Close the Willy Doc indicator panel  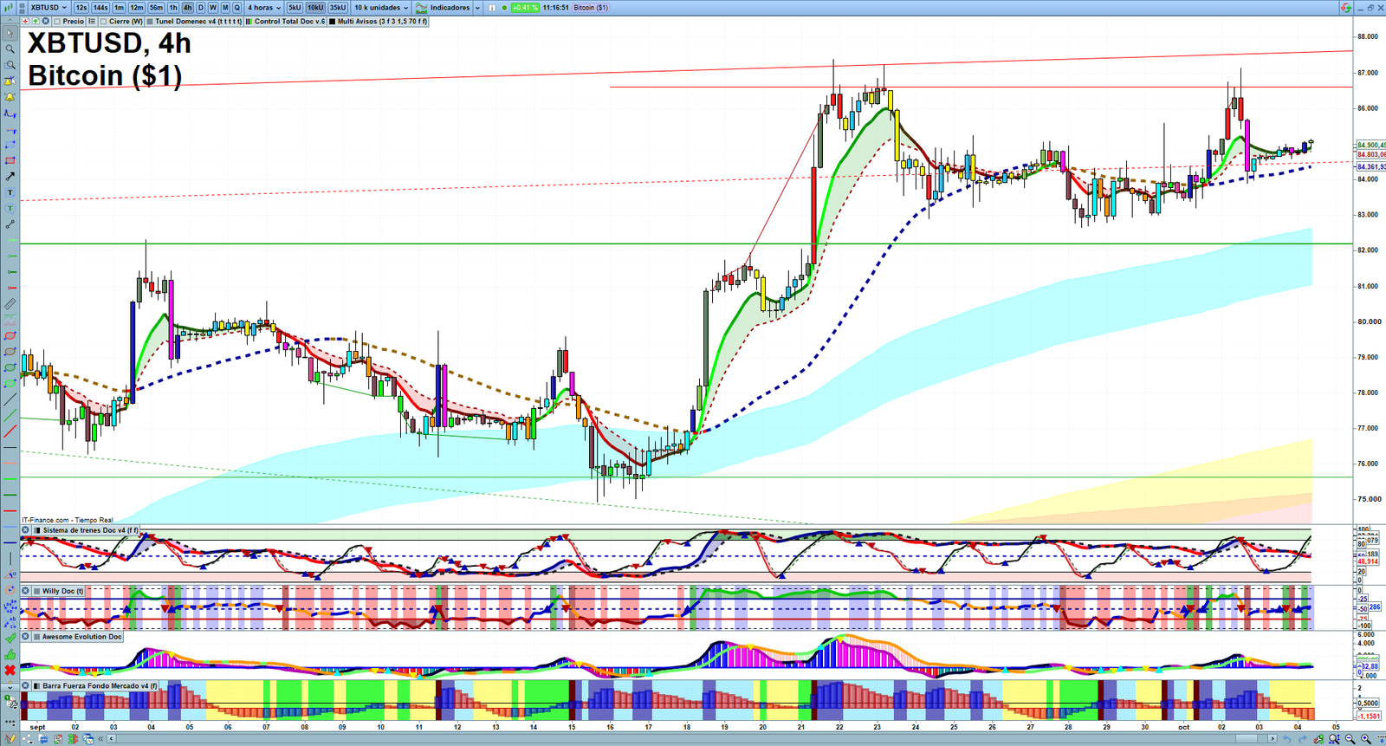point(26,591)
